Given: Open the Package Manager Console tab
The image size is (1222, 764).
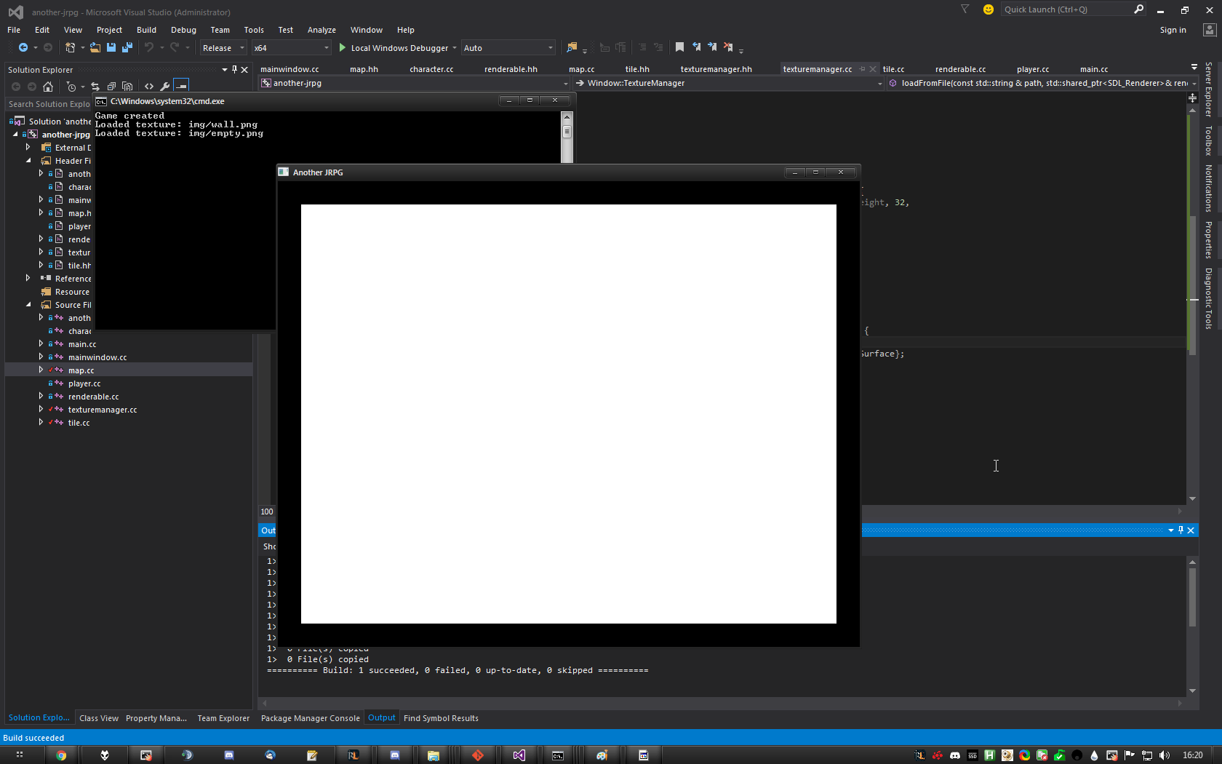Looking at the screenshot, I should click(310, 718).
